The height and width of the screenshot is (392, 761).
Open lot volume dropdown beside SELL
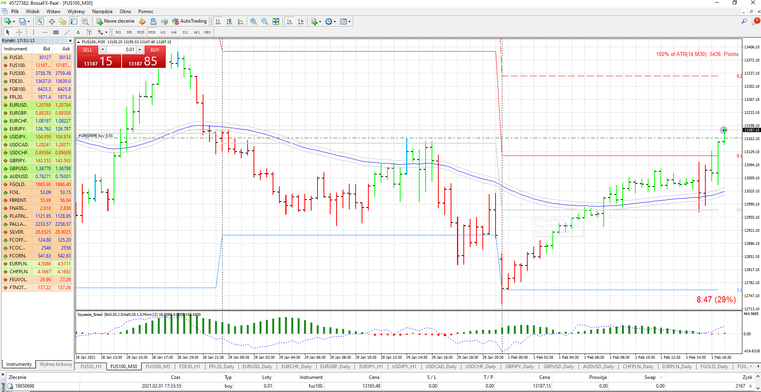pyautogui.click(x=103, y=50)
